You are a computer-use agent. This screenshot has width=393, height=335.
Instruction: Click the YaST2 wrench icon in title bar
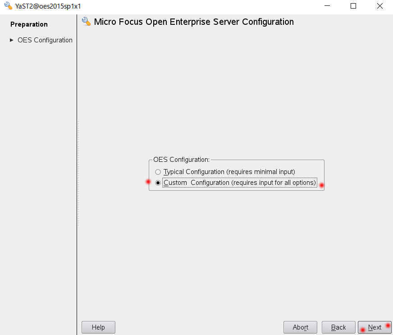tap(8, 6)
